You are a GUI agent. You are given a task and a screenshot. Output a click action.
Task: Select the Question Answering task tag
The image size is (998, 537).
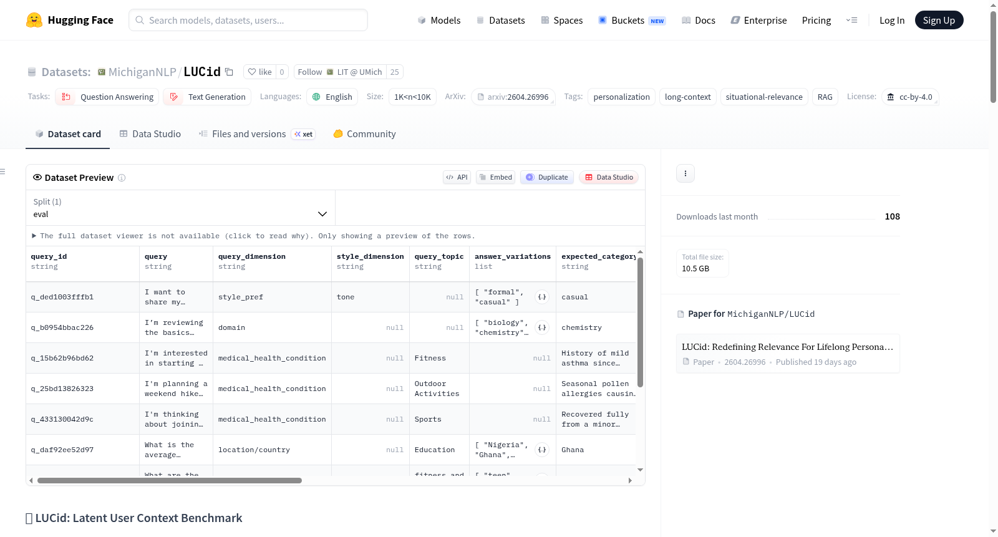pyautogui.click(x=107, y=97)
